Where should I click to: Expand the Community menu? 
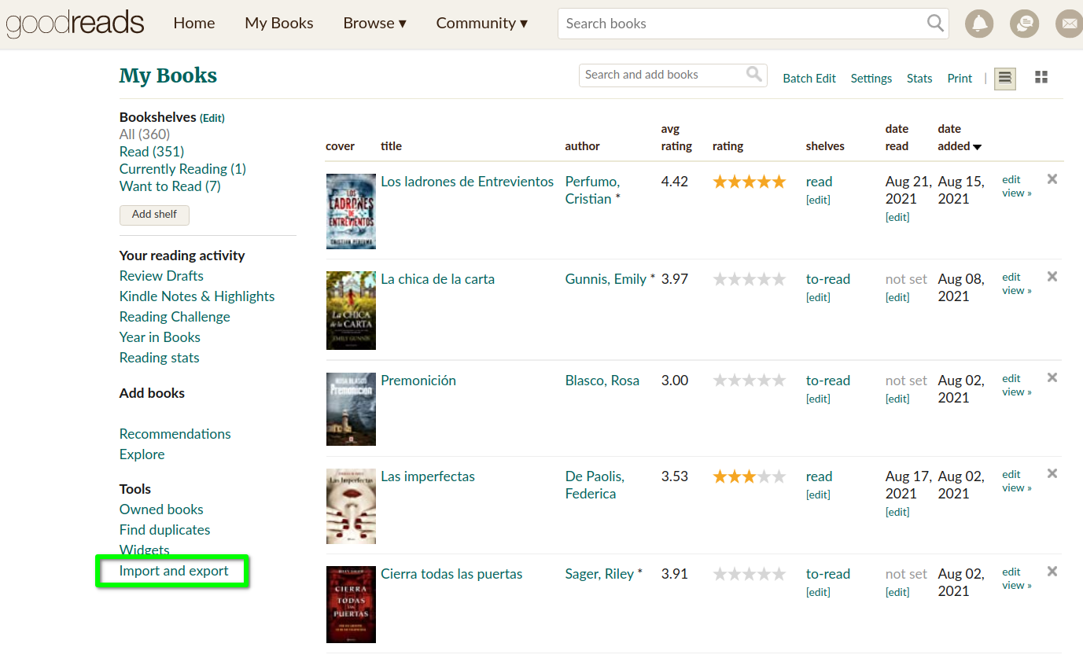coord(482,24)
